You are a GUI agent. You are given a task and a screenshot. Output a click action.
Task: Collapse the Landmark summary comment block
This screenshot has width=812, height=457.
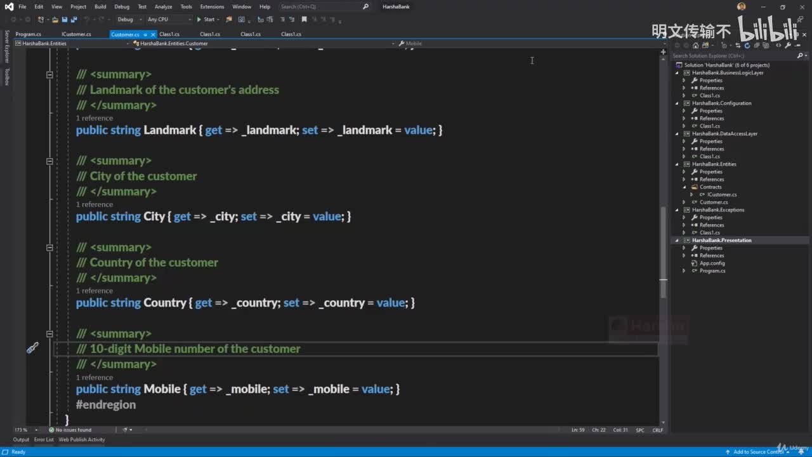point(49,75)
